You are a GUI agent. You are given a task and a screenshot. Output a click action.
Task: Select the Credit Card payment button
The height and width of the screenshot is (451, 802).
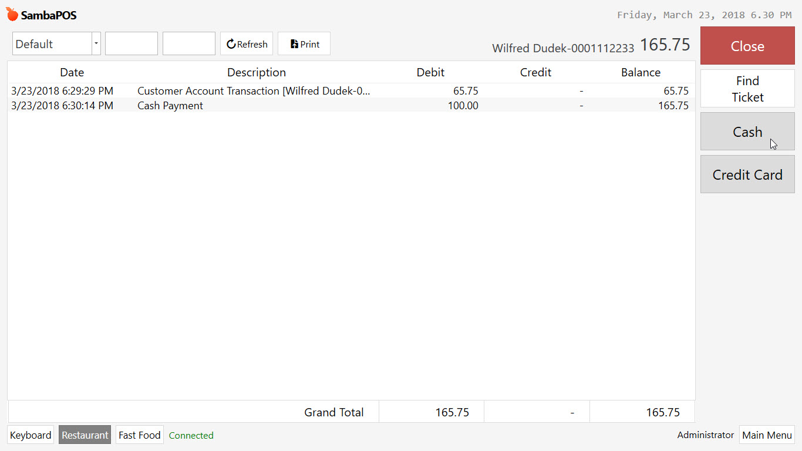click(x=747, y=174)
